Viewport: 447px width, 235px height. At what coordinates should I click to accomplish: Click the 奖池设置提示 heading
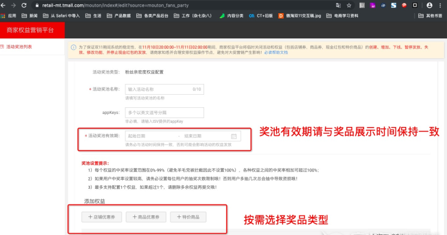pyautogui.click(x=95, y=163)
